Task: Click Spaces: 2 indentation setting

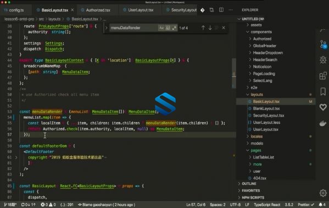Action: pyautogui.click(x=218, y=205)
